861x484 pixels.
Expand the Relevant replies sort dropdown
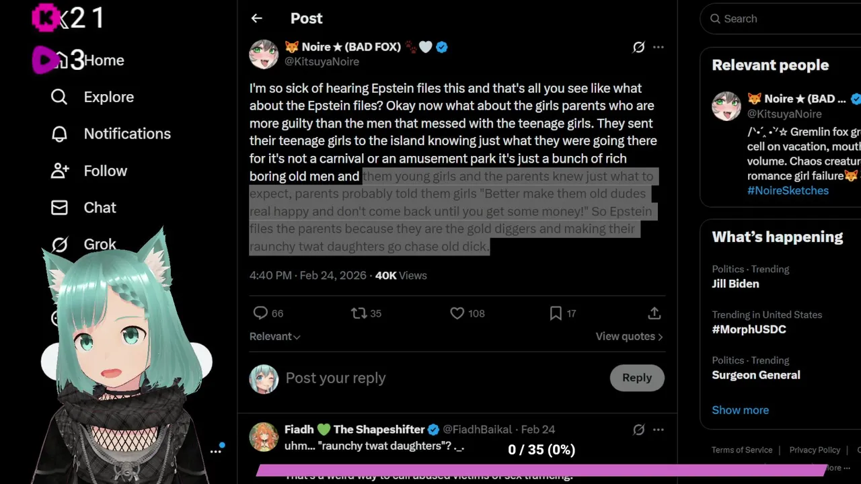pyautogui.click(x=274, y=336)
